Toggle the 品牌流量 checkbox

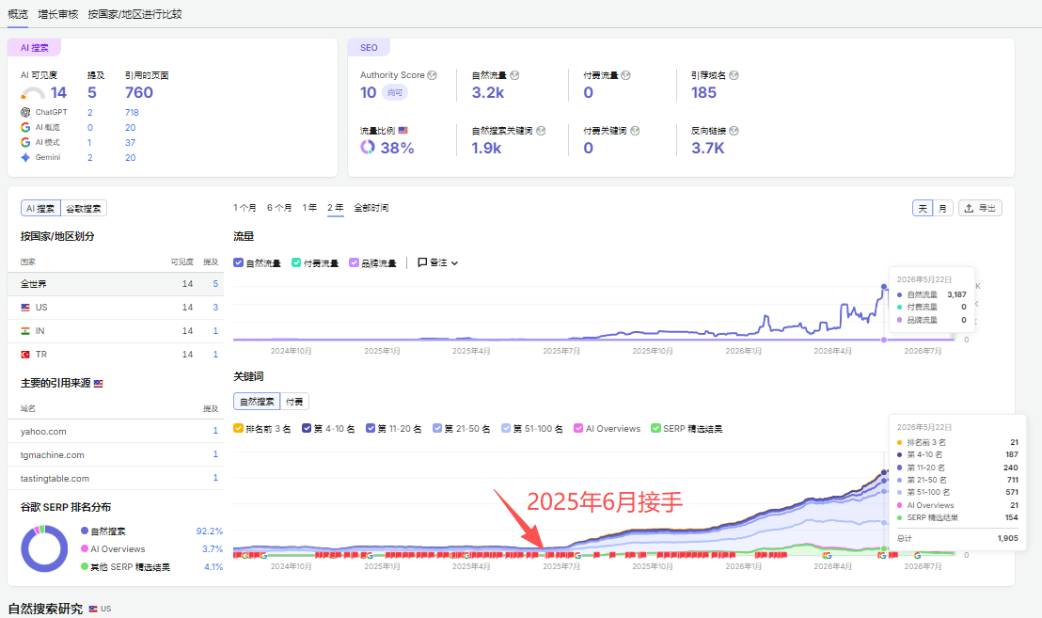[354, 262]
